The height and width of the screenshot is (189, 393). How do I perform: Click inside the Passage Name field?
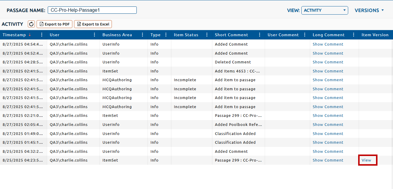(92, 10)
